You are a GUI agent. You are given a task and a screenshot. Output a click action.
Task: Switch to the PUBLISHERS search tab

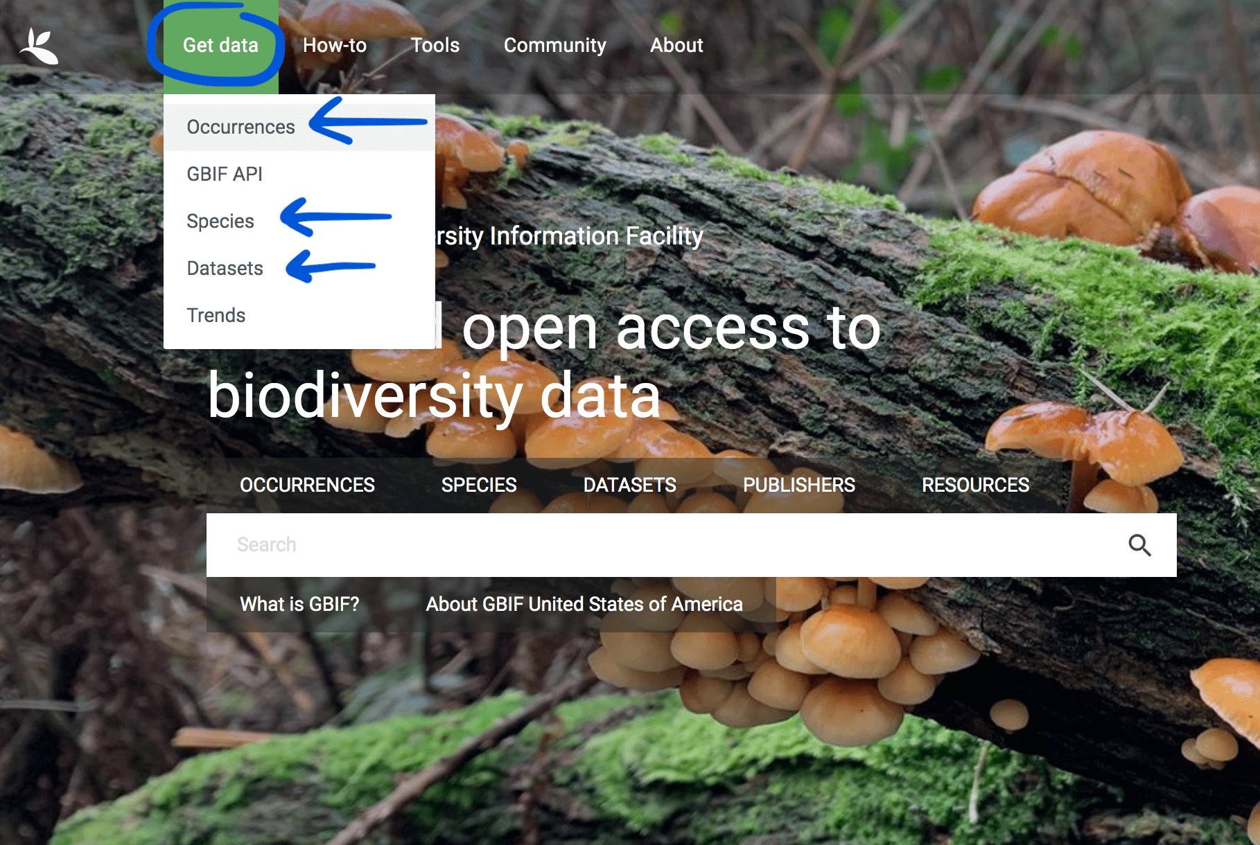point(800,485)
